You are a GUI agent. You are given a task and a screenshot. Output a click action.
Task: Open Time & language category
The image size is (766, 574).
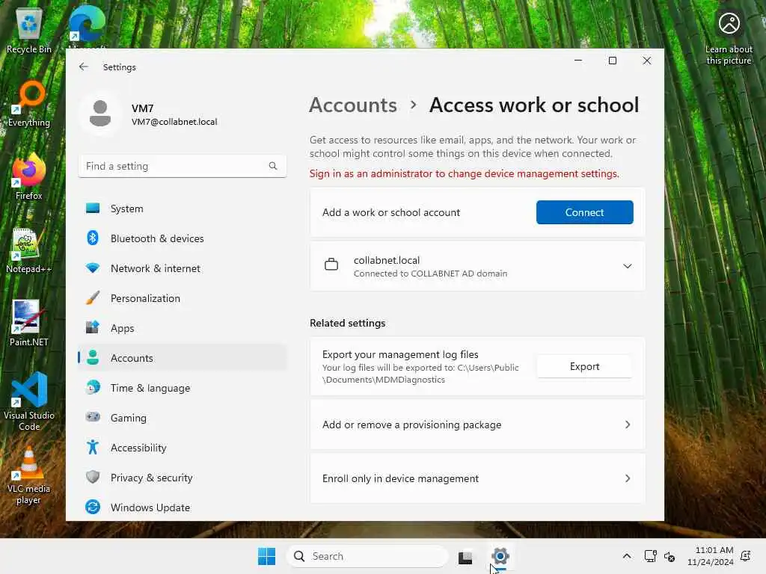[x=183, y=388]
